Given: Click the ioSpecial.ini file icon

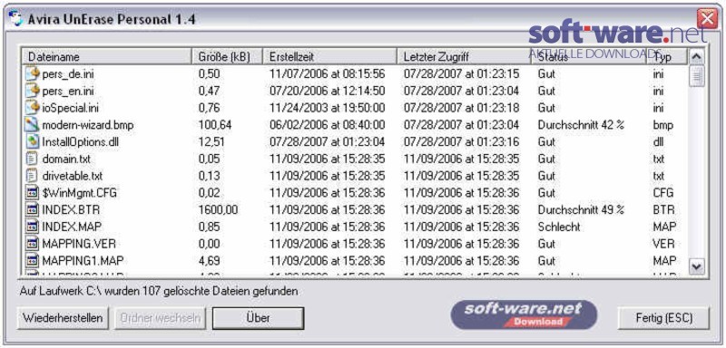Looking at the screenshot, I should (33, 108).
